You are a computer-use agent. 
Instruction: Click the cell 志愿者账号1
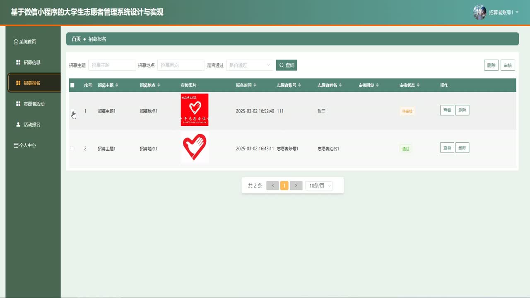[x=288, y=149]
